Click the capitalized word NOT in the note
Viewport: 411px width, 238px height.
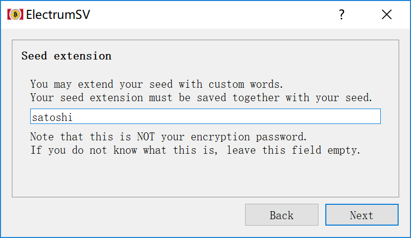[146, 137]
